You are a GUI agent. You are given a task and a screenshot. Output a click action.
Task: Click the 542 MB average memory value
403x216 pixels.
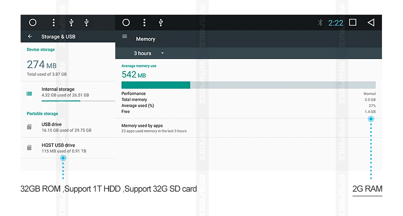coord(134,74)
